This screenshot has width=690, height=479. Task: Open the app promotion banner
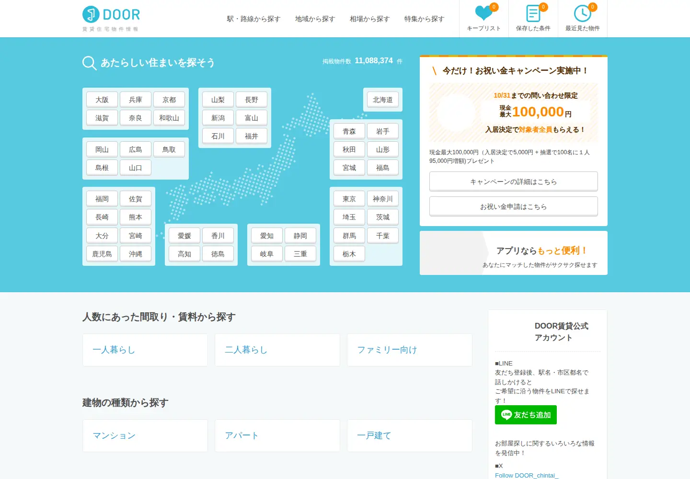pos(514,253)
